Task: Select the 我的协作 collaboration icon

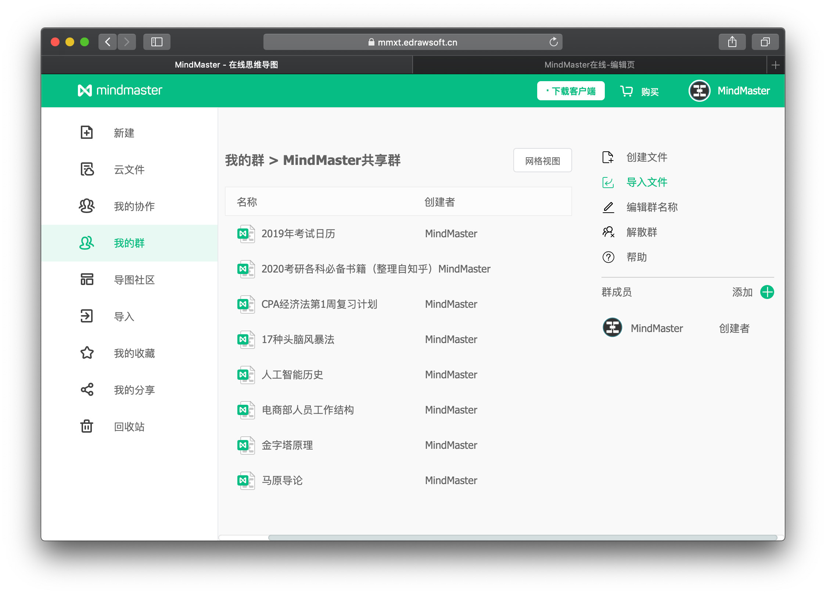Action: tap(87, 206)
